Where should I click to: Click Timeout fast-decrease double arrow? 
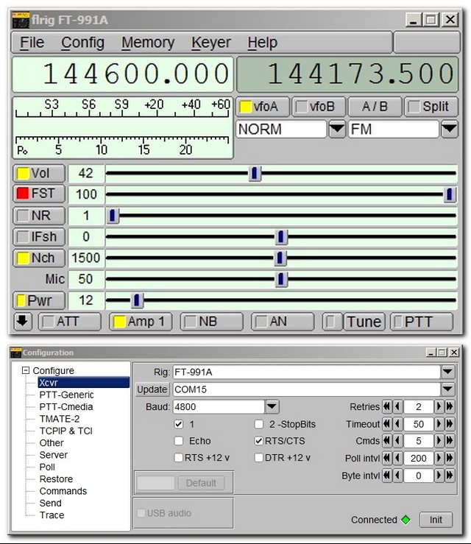[x=387, y=424]
